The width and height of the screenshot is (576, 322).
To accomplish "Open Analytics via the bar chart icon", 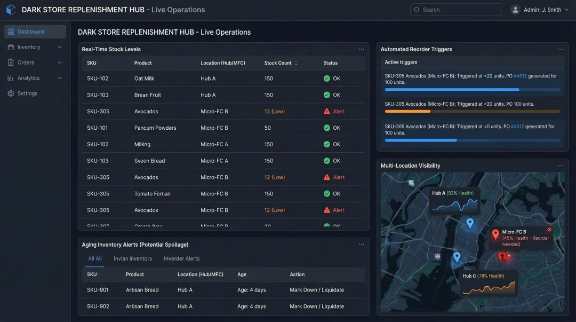I will point(11,77).
